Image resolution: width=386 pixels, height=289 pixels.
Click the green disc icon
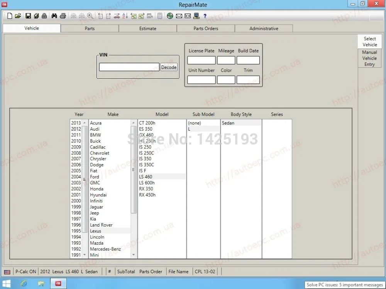click(x=170, y=16)
